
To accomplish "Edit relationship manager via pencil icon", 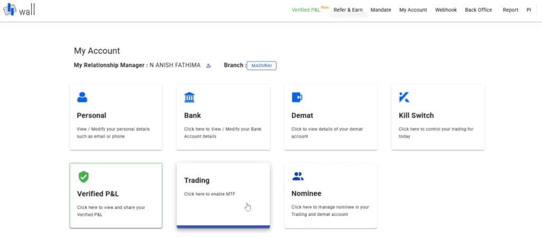I will point(209,66).
